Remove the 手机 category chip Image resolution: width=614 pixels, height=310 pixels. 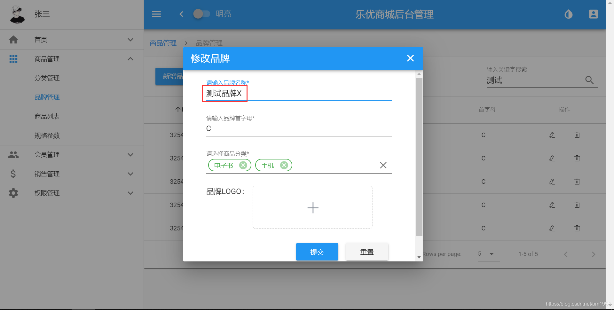[284, 165]
